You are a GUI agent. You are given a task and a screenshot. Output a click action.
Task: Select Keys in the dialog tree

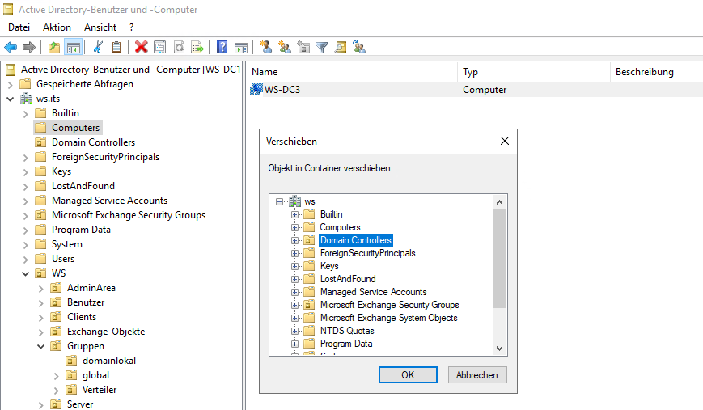click(x=329, y=266)
